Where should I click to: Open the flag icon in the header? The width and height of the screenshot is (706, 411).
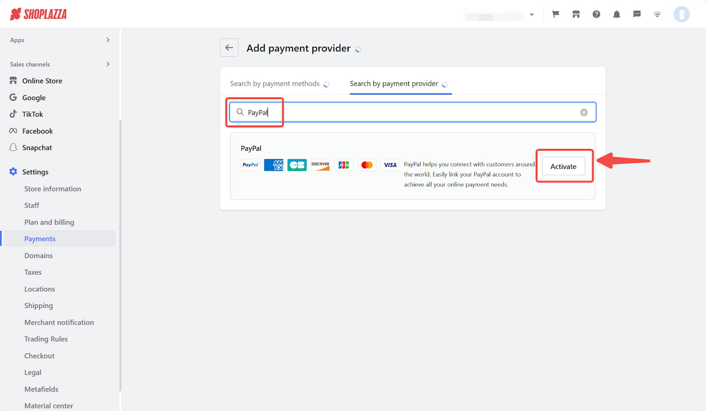(556, 14)
